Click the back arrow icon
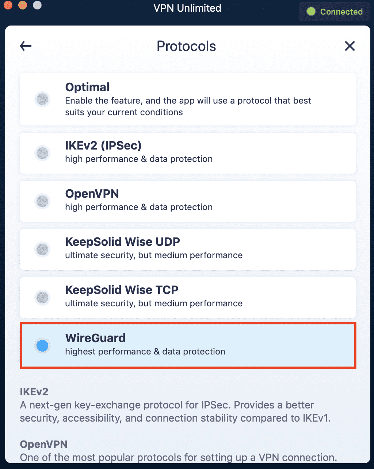The width and height of the screenshot is (374, 469). coord(26,46)
